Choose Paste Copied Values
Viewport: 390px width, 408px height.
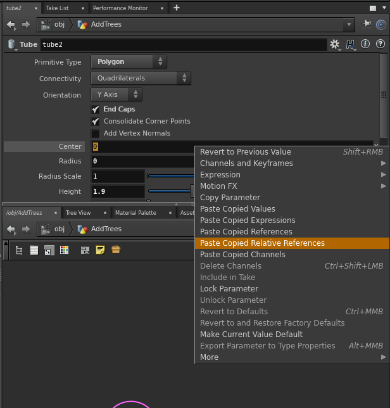(x=292, y=209)
